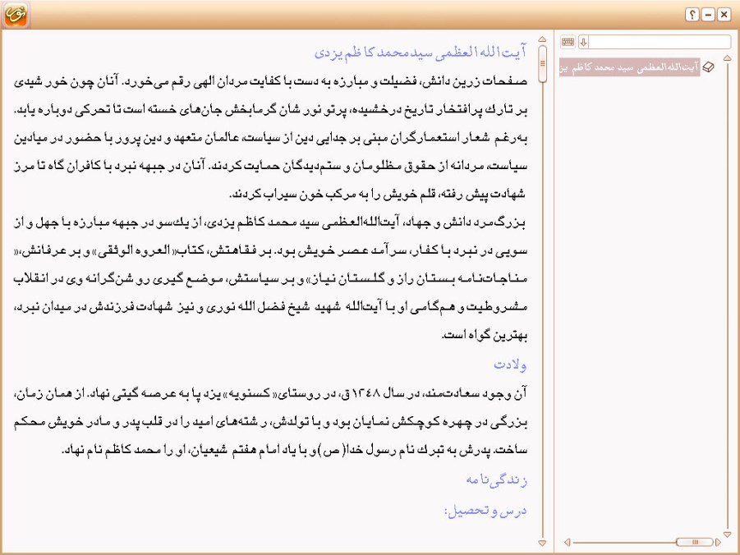Minimize the window with the dash button
Screen dimensions: 740x555
point(708,15)
